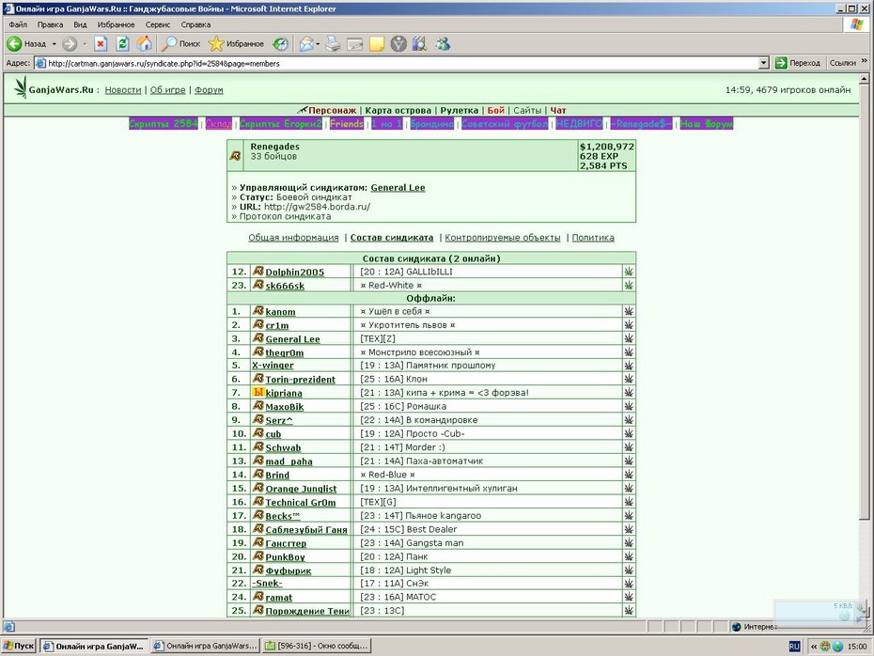This screenshot has height=656, width=874.
Task: Click the online leaf icon beside Dolphin2005
Action: tap(629, 272)
